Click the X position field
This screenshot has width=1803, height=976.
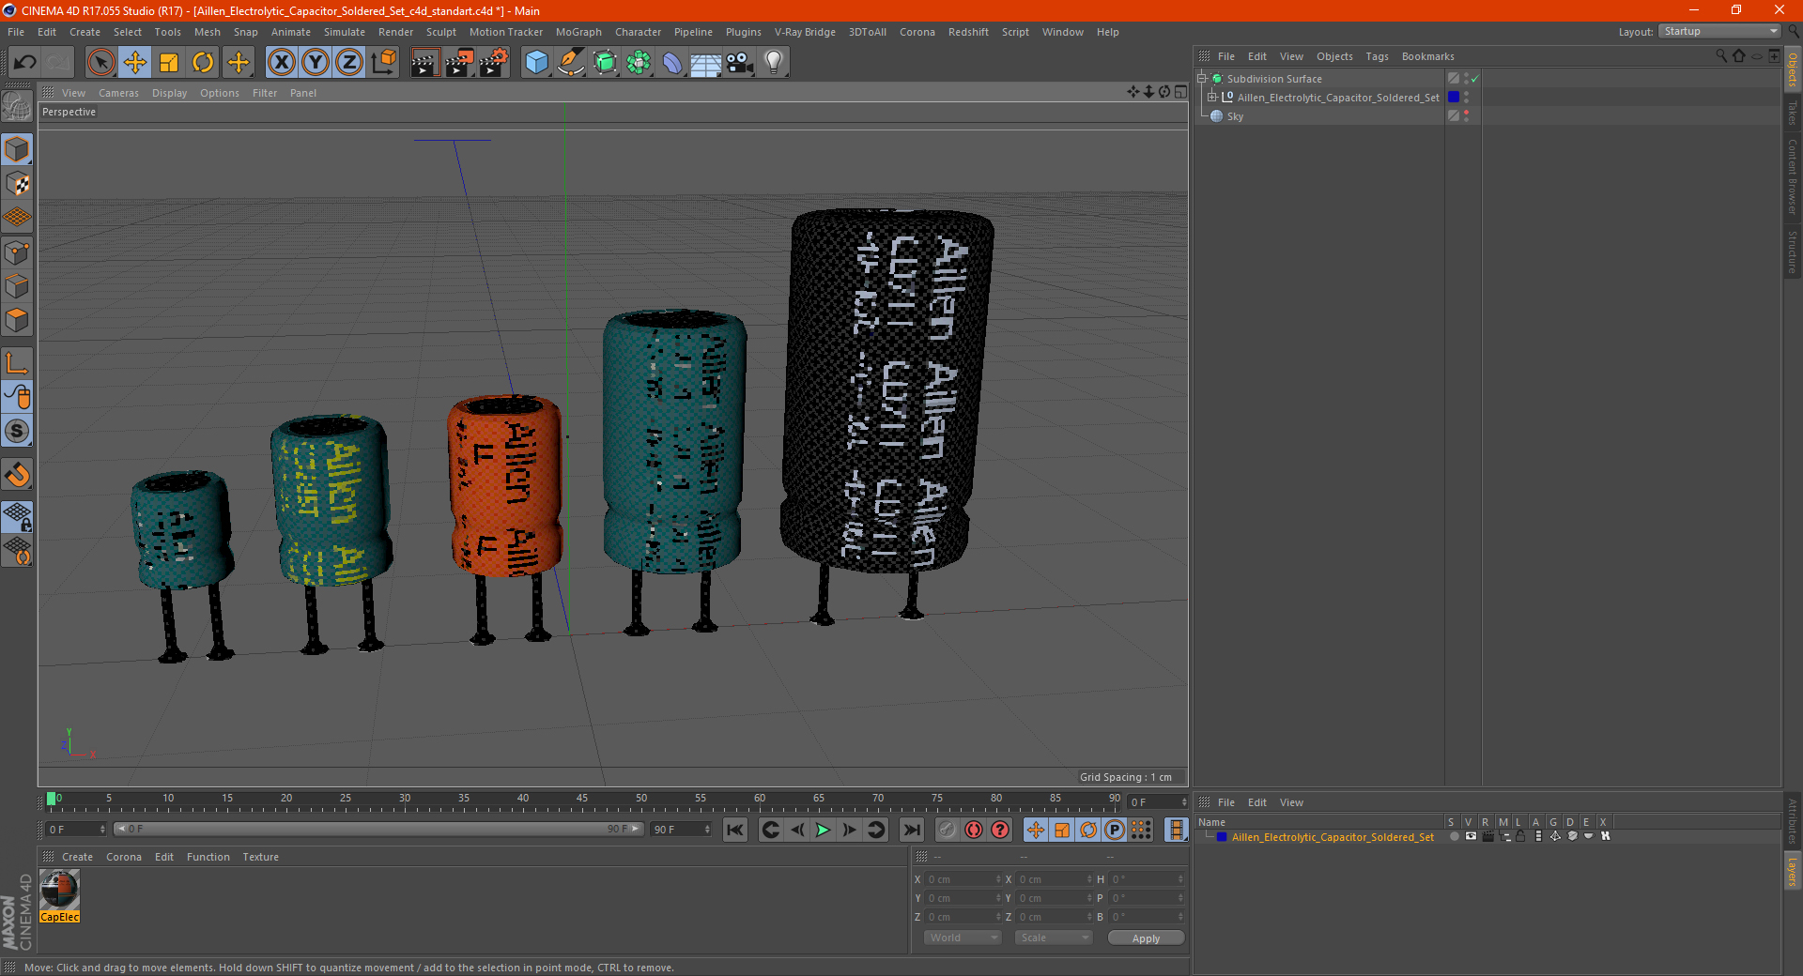(x=963, y=879)
